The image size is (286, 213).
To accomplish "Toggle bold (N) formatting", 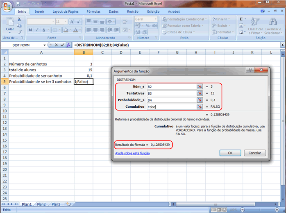I will [x=31, y=29].
